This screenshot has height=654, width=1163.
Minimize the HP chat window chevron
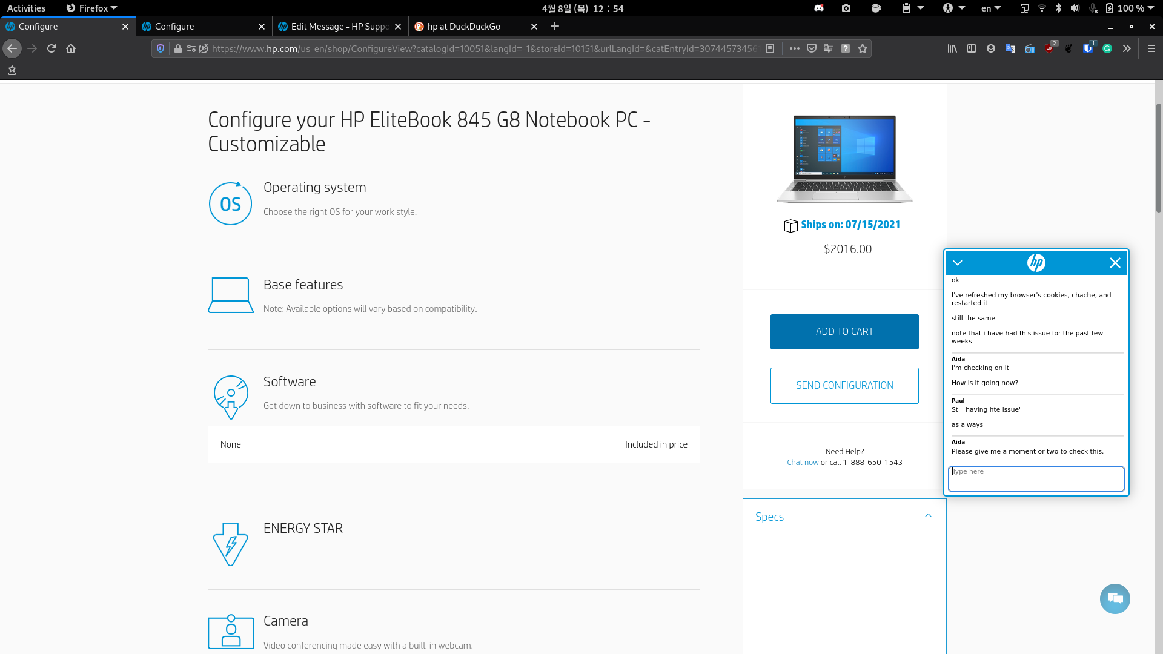pyautogui.click(x=958, y=263)
